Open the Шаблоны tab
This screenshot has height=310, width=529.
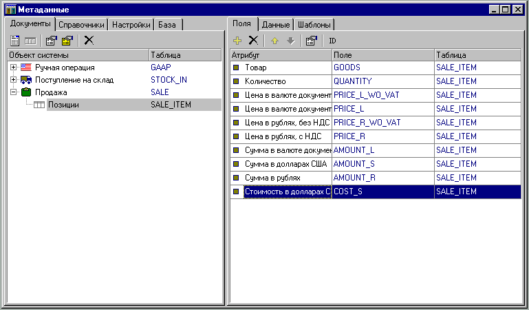click(314, 25)
